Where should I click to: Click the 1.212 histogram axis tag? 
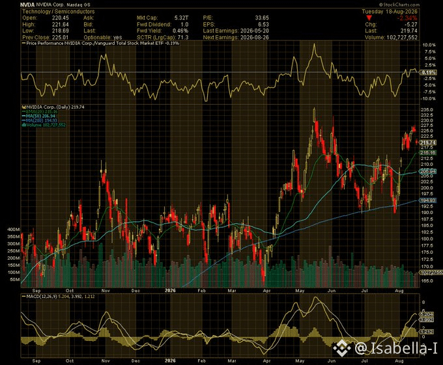pos(427,332)
